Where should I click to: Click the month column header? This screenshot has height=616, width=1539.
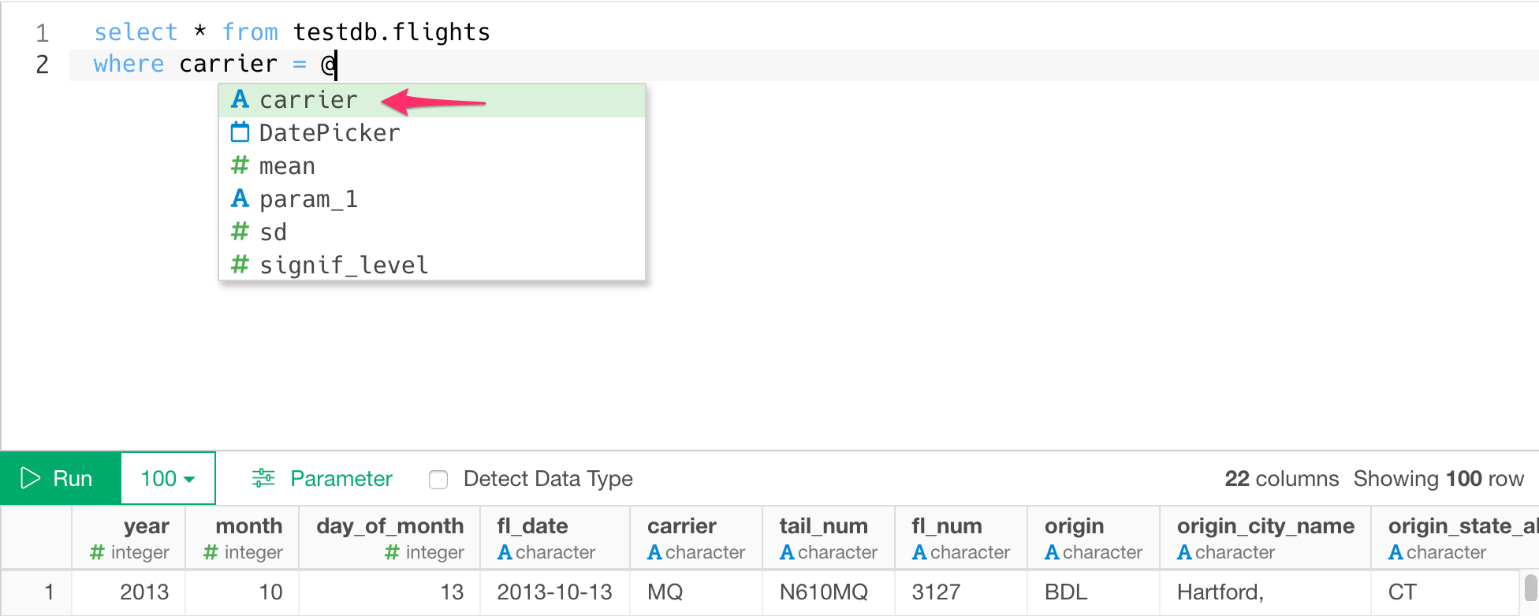point(248,526)
